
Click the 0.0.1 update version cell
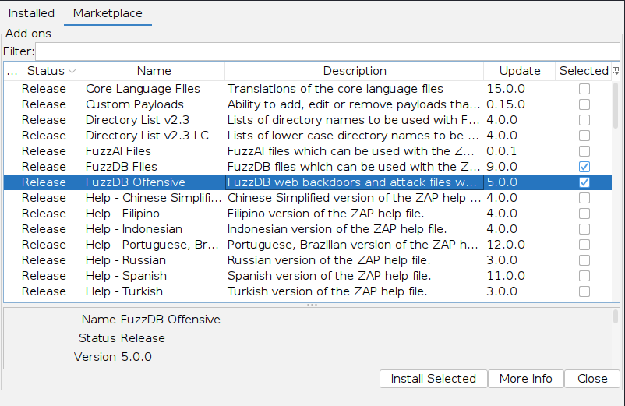point(519,151)
